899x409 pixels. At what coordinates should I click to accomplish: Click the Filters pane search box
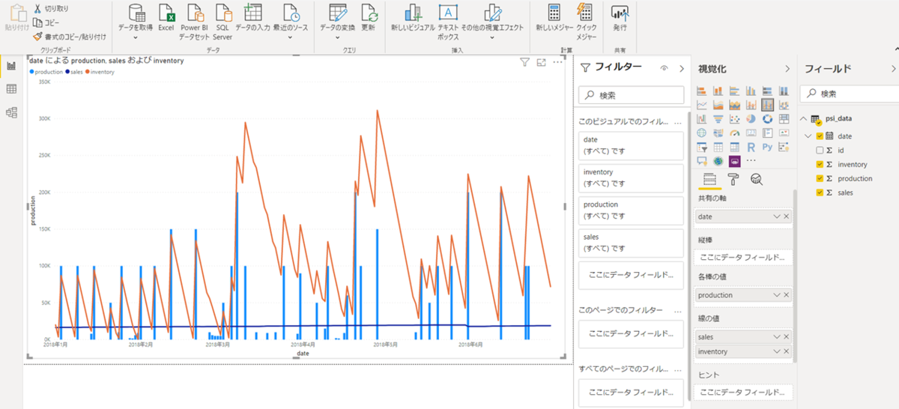[x=632, y=95]
